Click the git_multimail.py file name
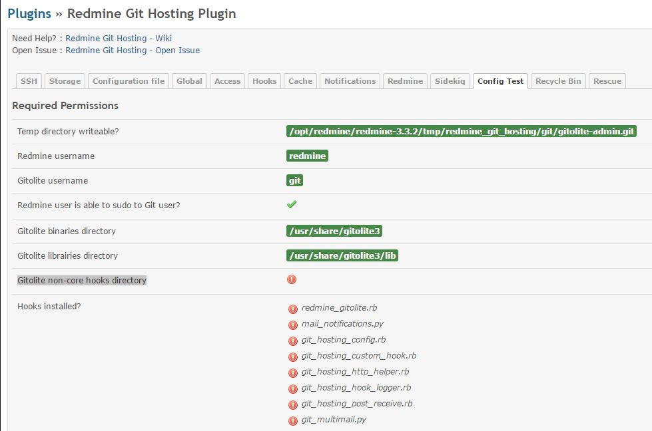Viewport: 652px width, 431px height. pos(334,420)
